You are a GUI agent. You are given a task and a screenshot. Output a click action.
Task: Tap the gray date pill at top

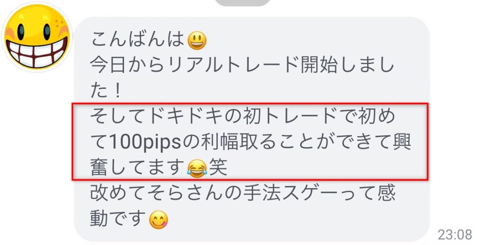(242, 3)
